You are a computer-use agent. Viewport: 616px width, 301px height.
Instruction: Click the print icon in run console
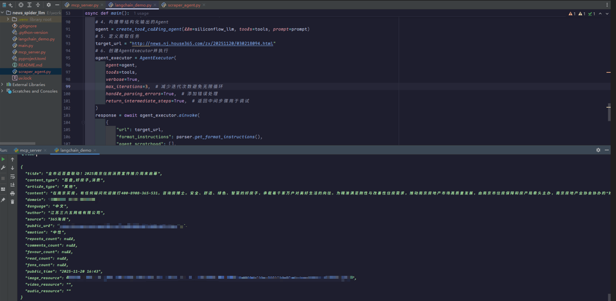click(12, 193)
